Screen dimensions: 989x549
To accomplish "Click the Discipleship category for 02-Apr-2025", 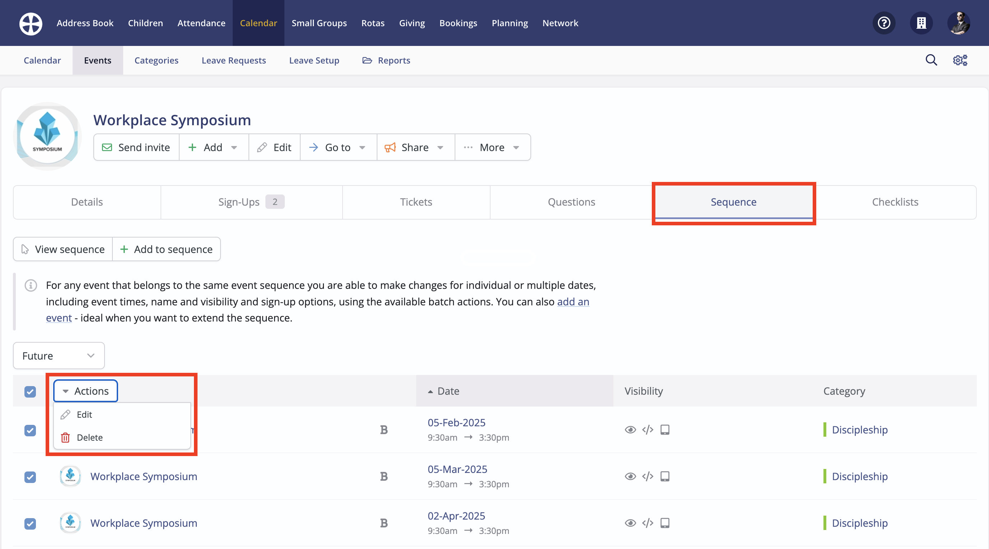I will tap(860, 523).
